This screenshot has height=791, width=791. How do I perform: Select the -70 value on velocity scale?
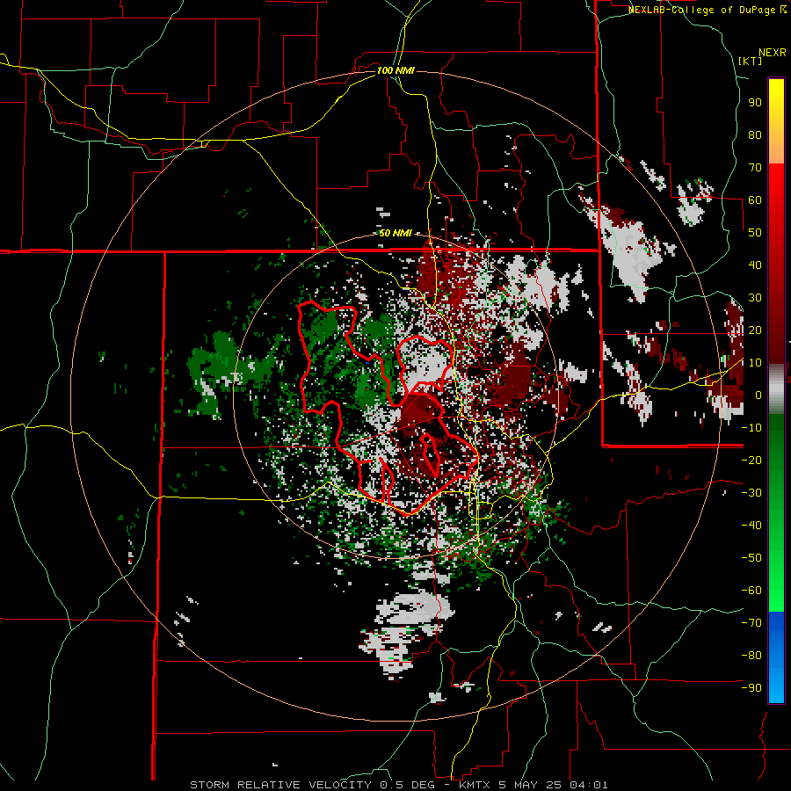click(751, 623)
